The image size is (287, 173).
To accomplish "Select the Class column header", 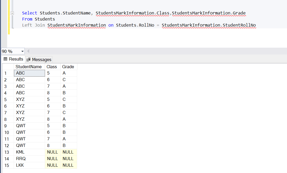I will [52, 67].
